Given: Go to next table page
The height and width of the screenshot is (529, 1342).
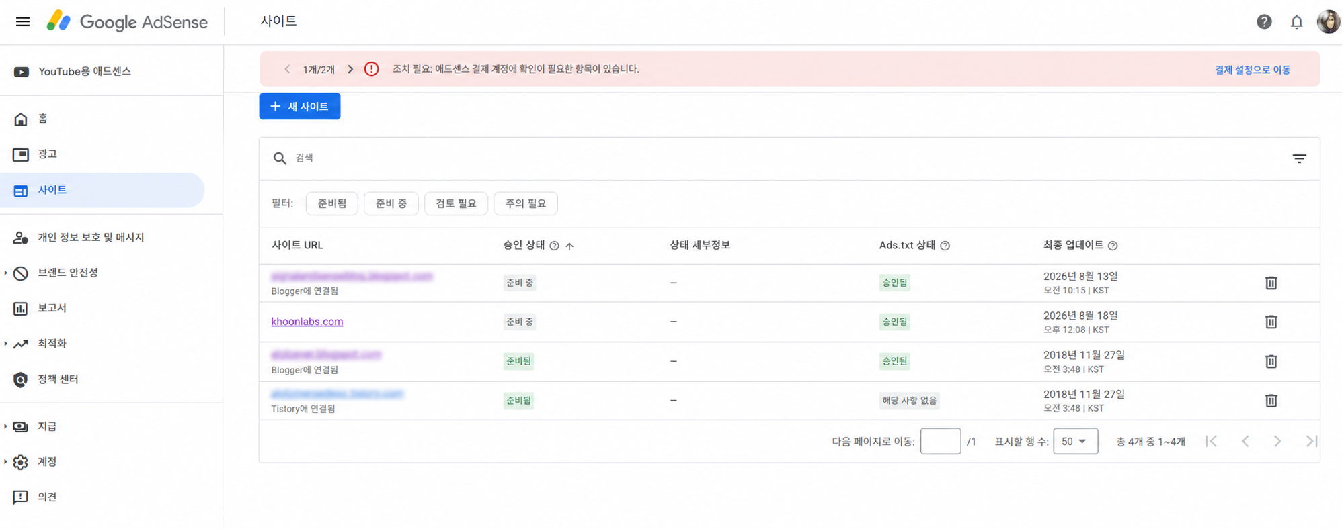Looking at the screenshot, I should pos(1277,441).
